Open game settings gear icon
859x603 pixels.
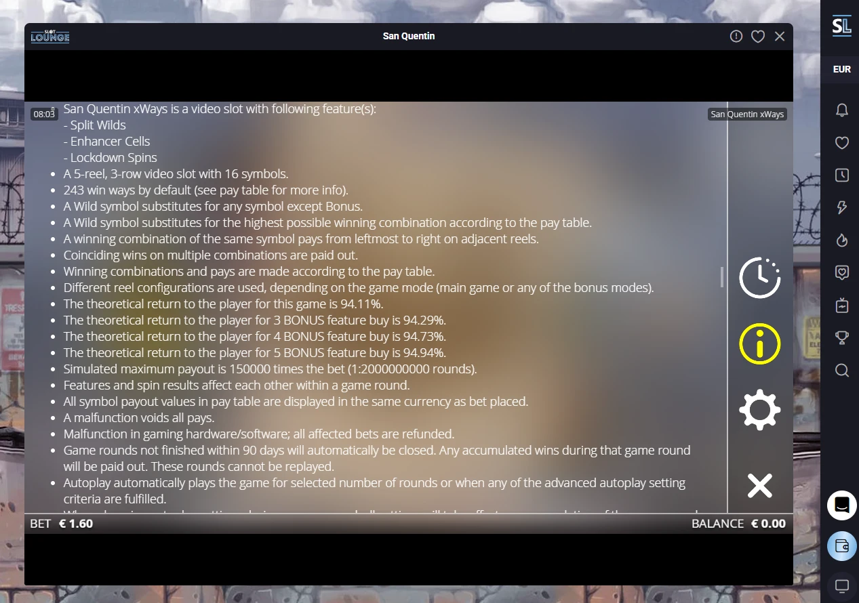[759, 409]
